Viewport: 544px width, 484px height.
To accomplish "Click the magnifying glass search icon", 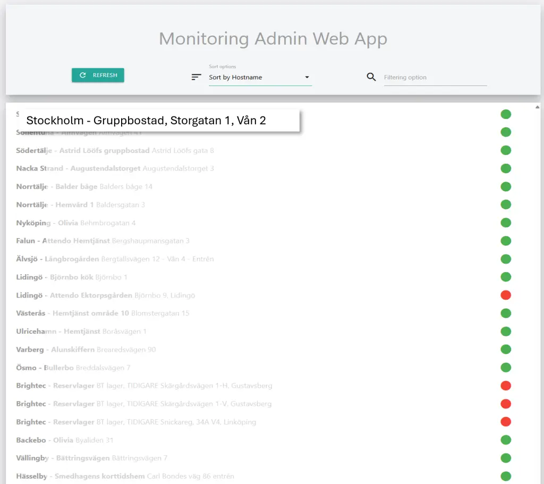I will tap(371, 77).
